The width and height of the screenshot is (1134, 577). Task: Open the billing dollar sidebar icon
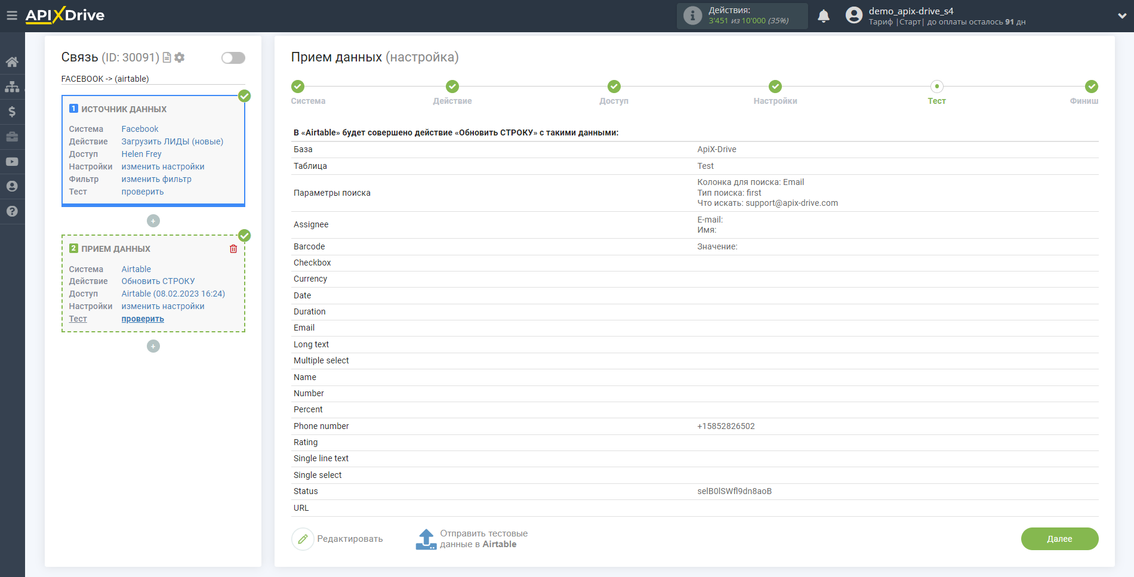[12, 112]
